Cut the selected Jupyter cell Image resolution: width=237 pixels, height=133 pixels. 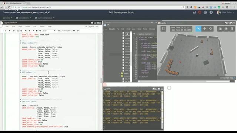click(x=14, y=31)
